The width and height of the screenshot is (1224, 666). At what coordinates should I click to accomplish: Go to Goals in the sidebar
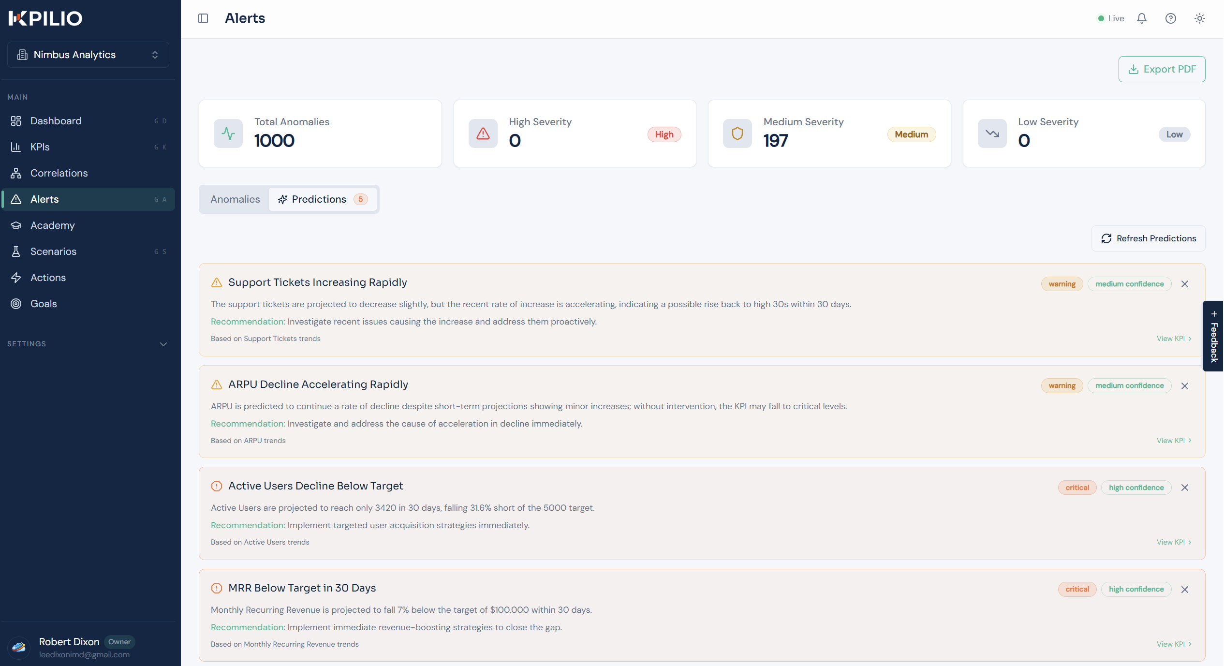(88, 304)
